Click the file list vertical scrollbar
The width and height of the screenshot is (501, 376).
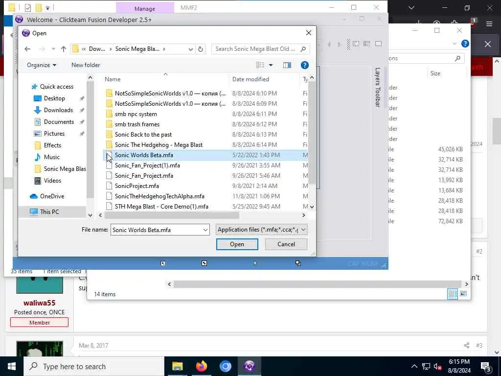click(x=312, y=133)
